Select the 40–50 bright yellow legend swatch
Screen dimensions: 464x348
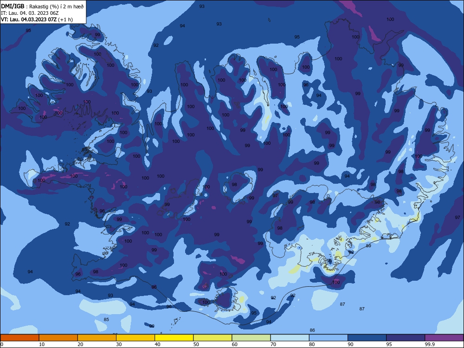click(174, 338)
